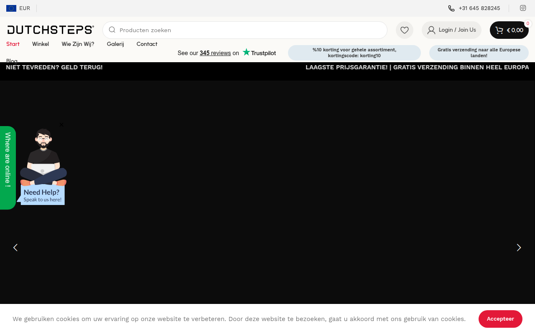
Task: Open the Winkel menu item
Action: point(41,44)
